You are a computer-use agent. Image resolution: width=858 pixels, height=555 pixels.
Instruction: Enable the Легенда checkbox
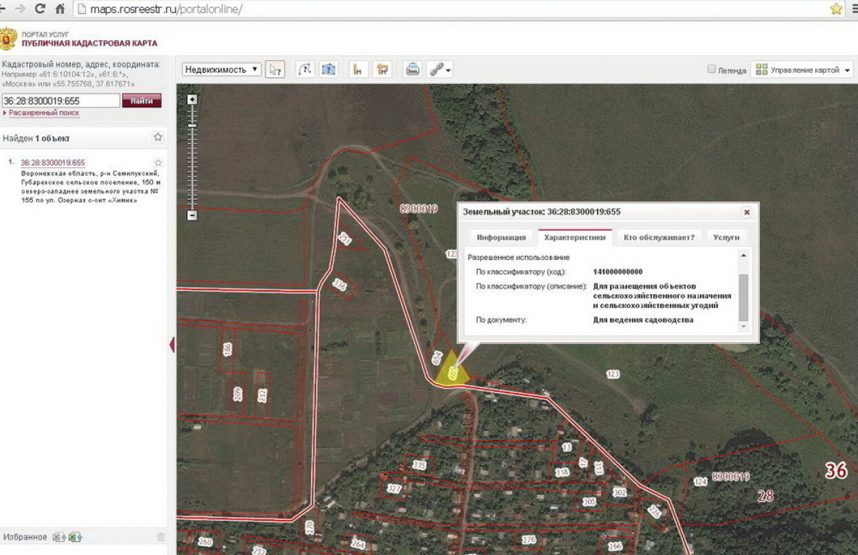(x=711, y=69)
